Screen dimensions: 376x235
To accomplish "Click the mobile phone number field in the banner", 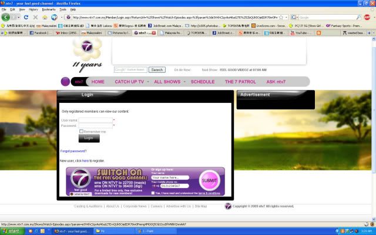I will coord(174,186).
